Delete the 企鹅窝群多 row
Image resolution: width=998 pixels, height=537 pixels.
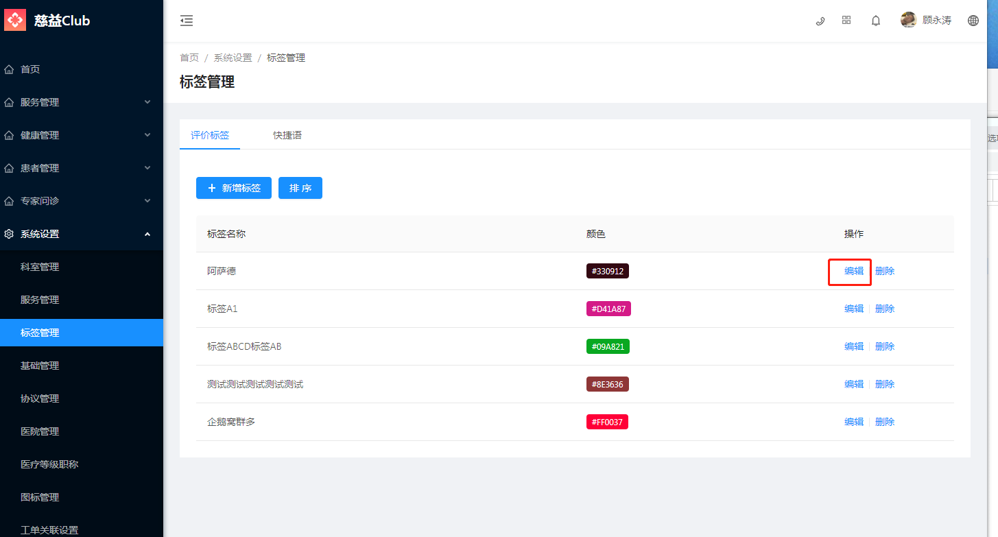click(885, 422)
